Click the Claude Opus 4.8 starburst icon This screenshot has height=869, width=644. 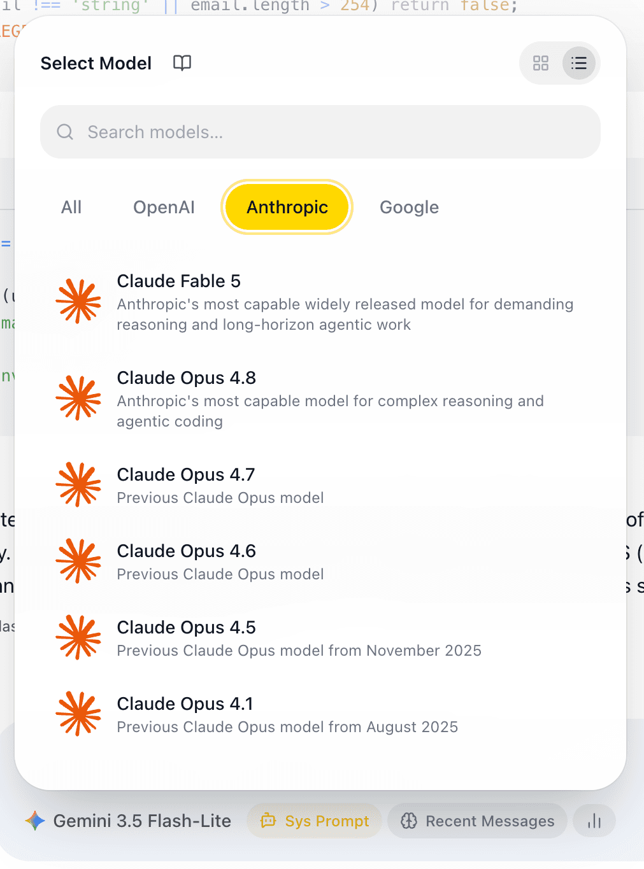[x=78, y=399]
